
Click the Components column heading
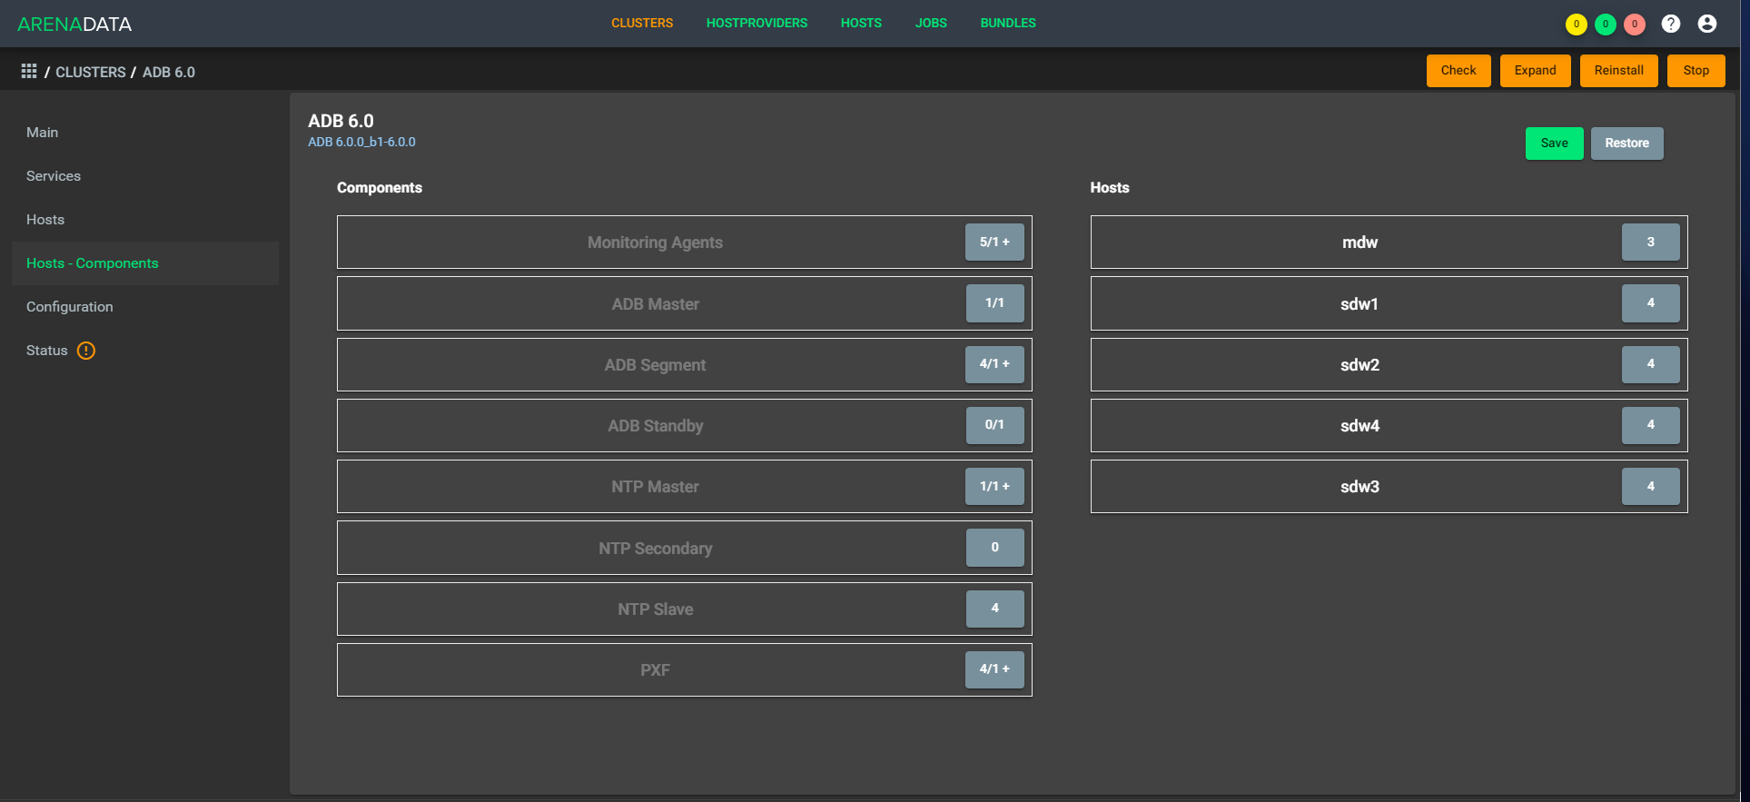pos(380,188)
